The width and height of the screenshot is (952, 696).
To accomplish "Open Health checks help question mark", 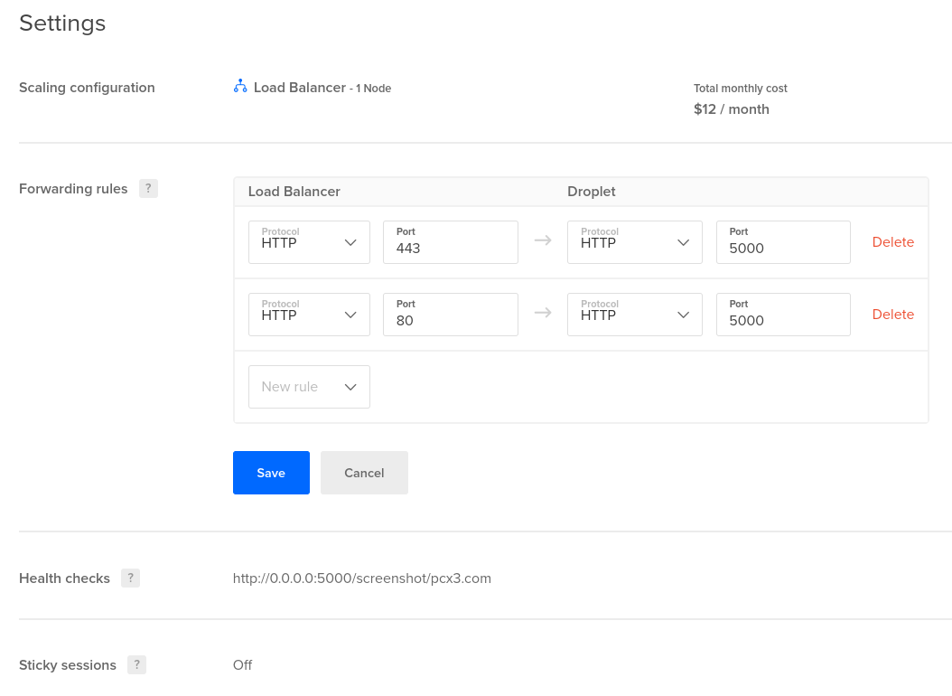I will pyautogui.click(x=131, y=578).
